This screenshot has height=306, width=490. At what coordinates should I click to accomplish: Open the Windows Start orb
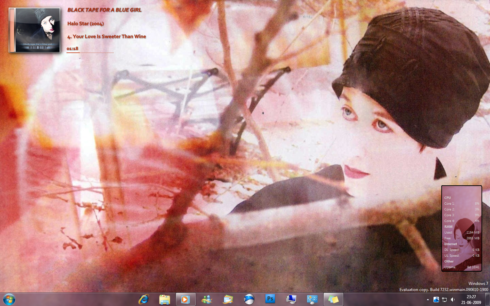click(x=9, y=299)
